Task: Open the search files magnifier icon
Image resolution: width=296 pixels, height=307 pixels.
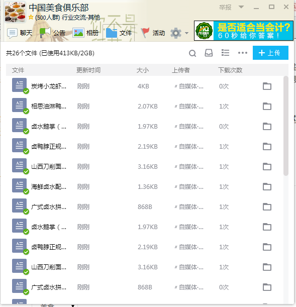Action: 192,53
